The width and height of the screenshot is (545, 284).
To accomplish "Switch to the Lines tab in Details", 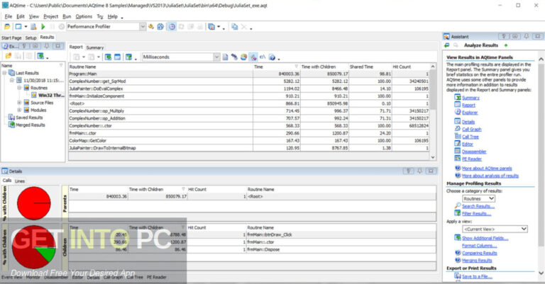I will click(x=20, y=181).
